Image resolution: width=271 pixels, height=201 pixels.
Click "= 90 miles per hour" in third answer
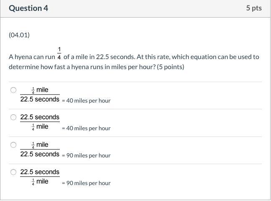pyautogui.click(x=86, y=155)
